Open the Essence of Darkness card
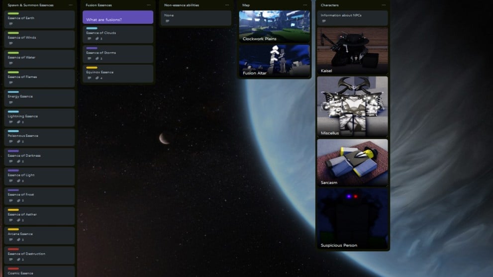 click(39, 157)
